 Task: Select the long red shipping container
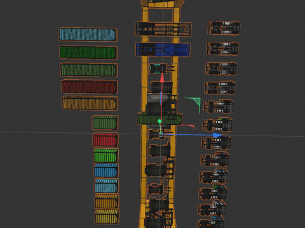(89, 87)
